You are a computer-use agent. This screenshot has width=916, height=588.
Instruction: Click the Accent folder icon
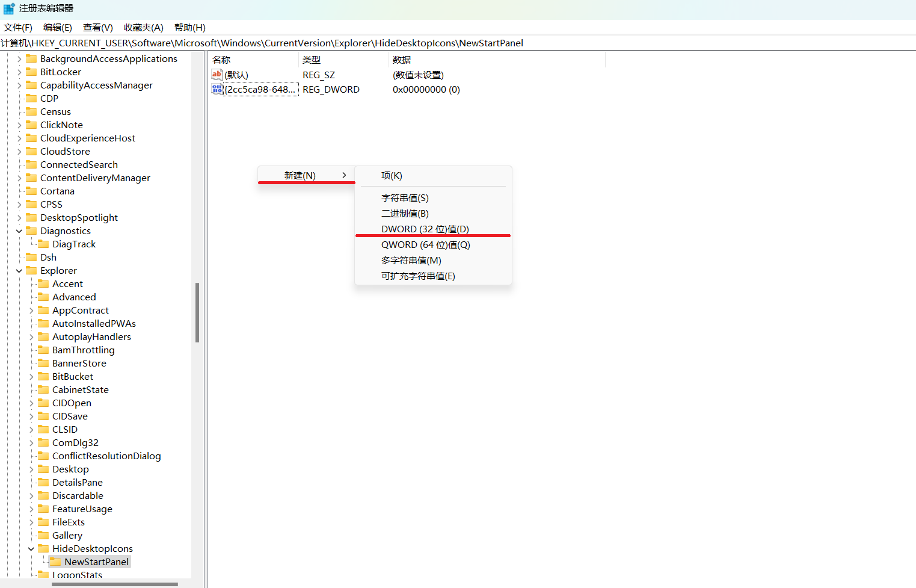(x=44, y=283)
